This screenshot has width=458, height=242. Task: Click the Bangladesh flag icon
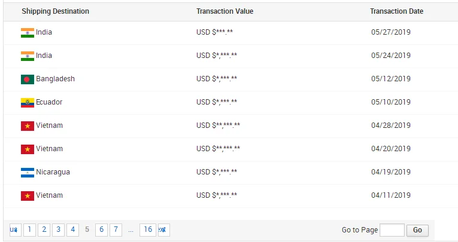27,79
